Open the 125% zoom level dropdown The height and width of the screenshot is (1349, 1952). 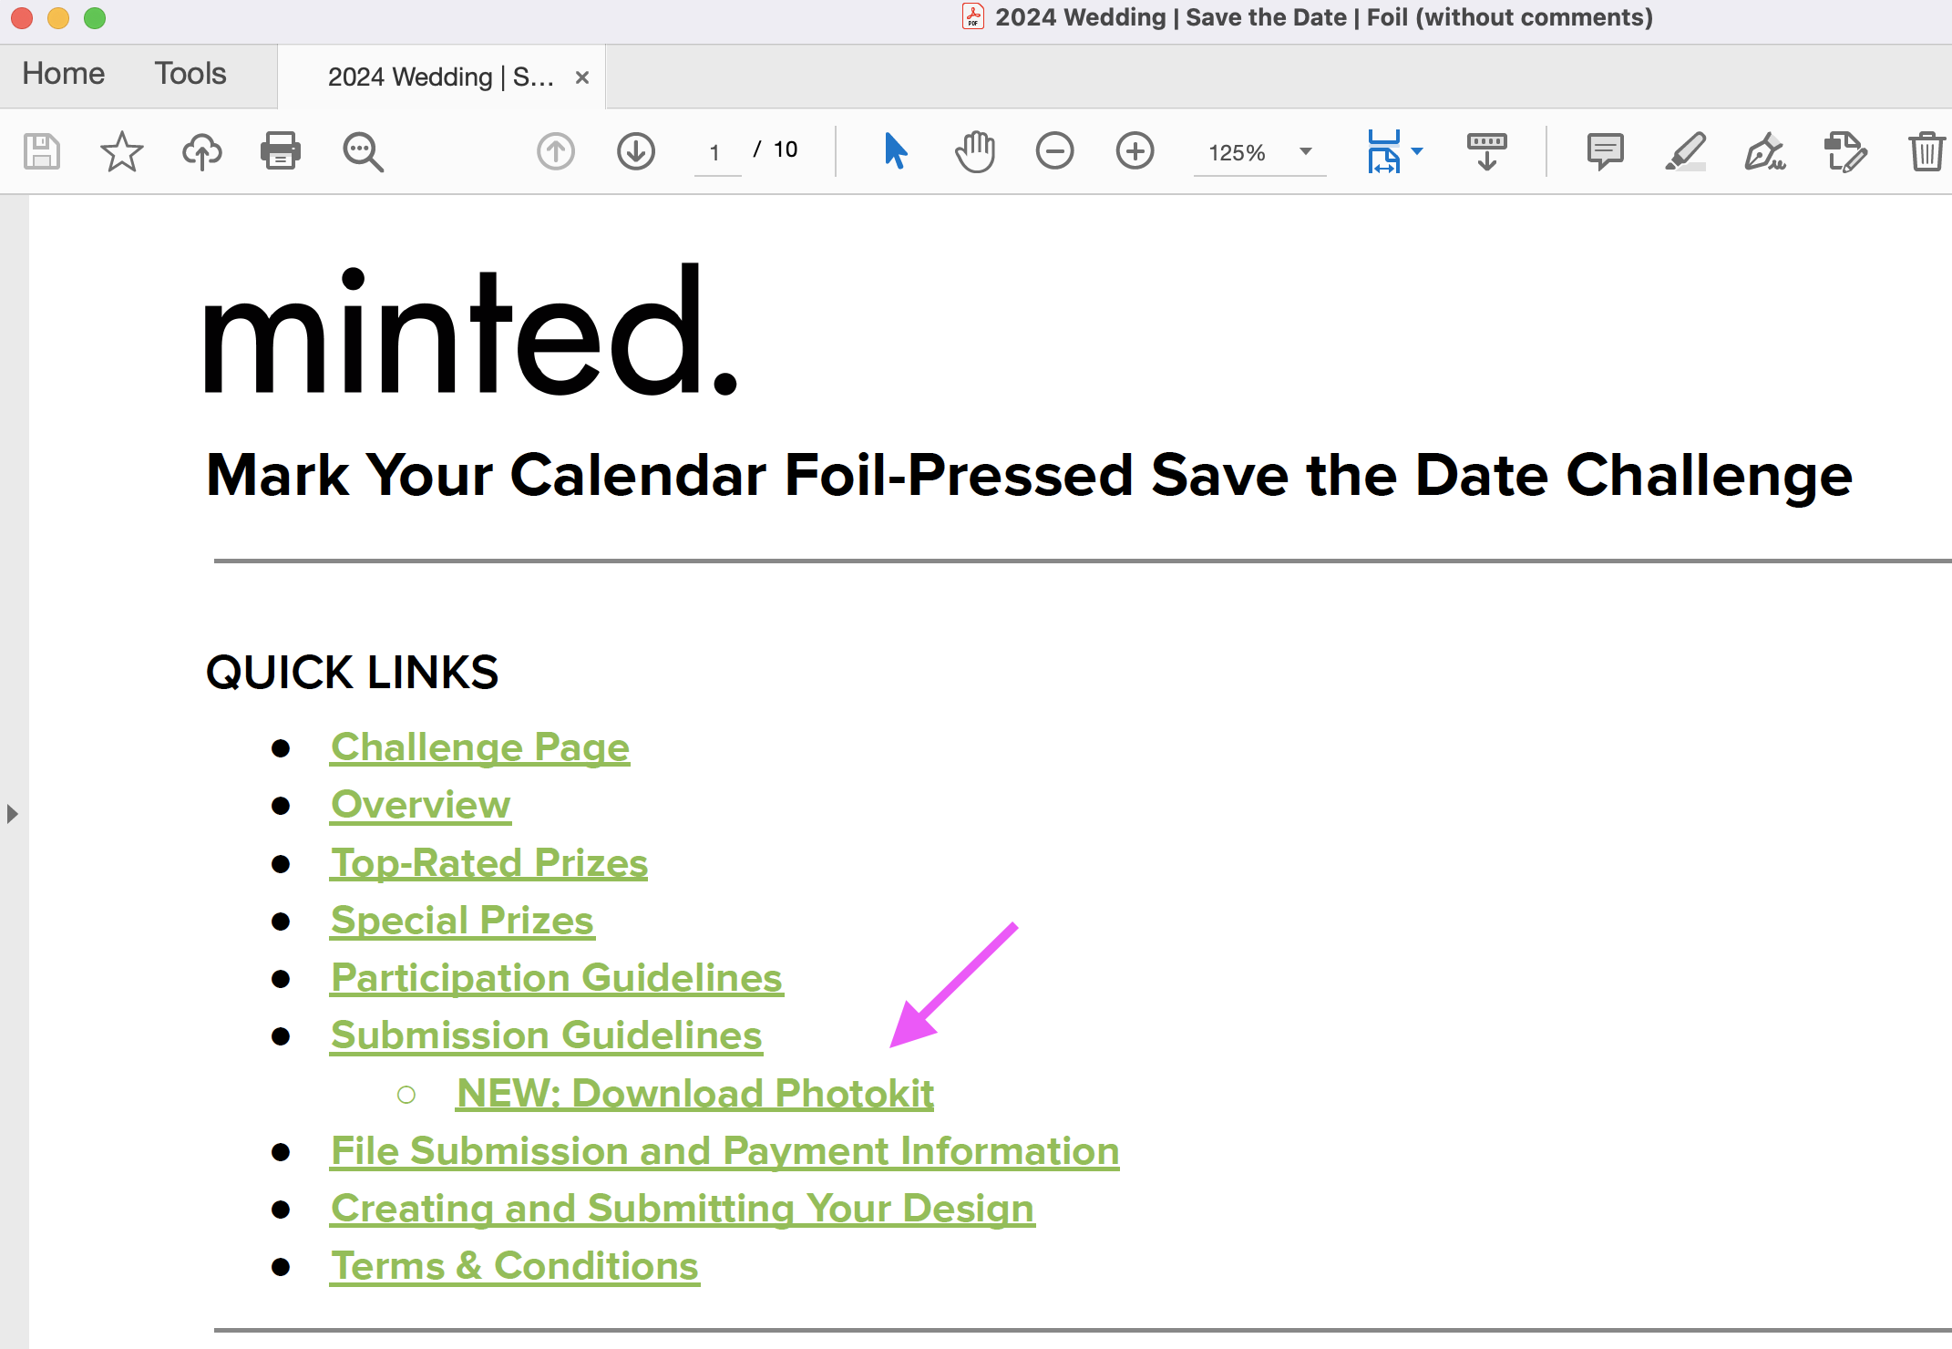(x=1306, y=151)
